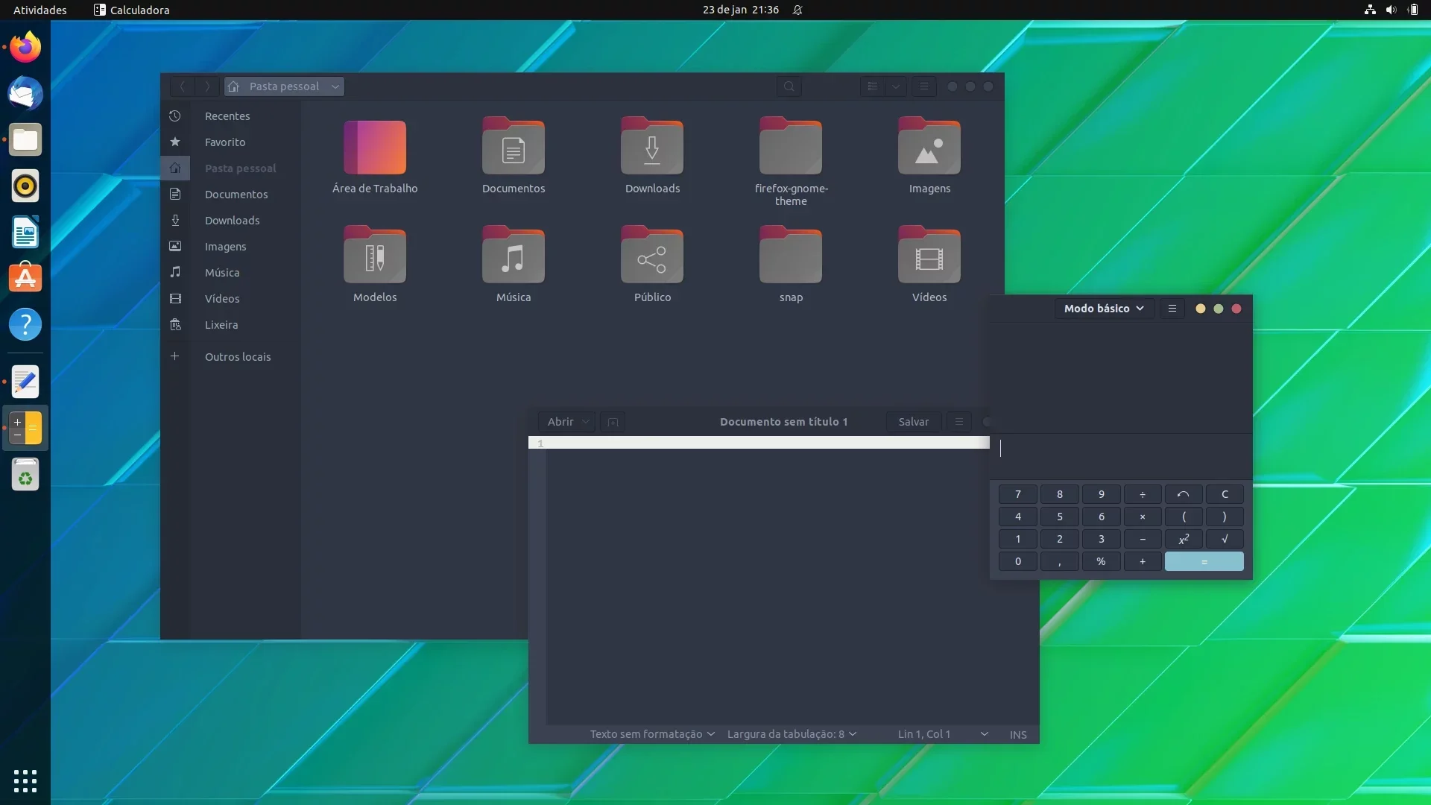Open LibreOffice Writer from the dock
1431x805 pixels.
(25, 232)
